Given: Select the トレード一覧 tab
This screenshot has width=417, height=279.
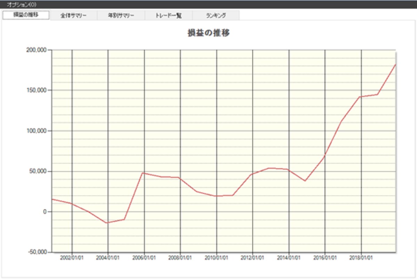Looking at the screenshot, I should coord(168,16).
